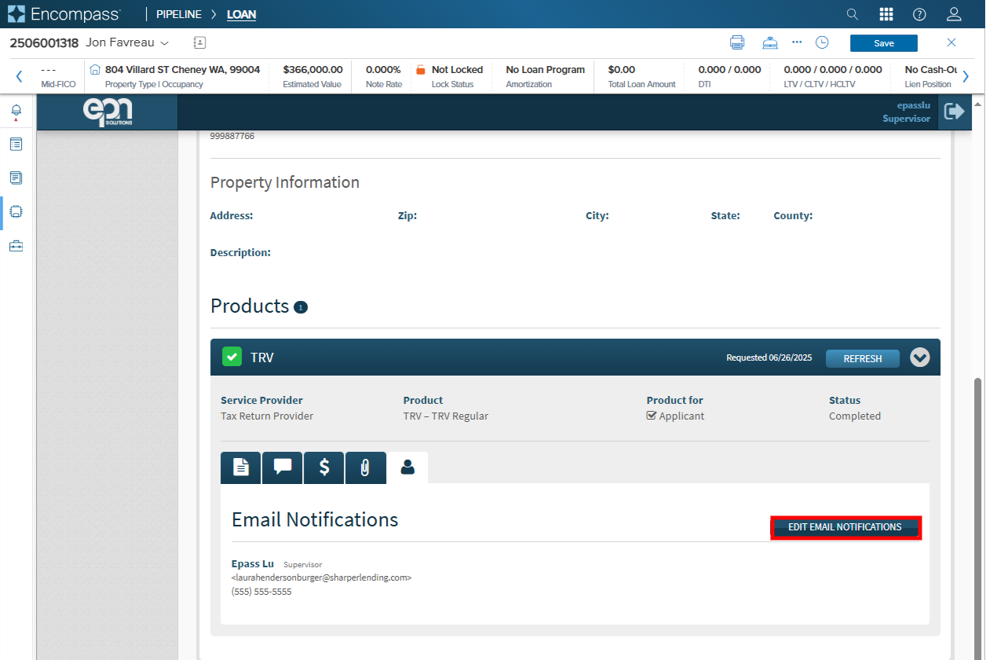The image size is (986, 660).
Task: Click the Products count badge
Action: pyautogui.click(x=301, y=307)
